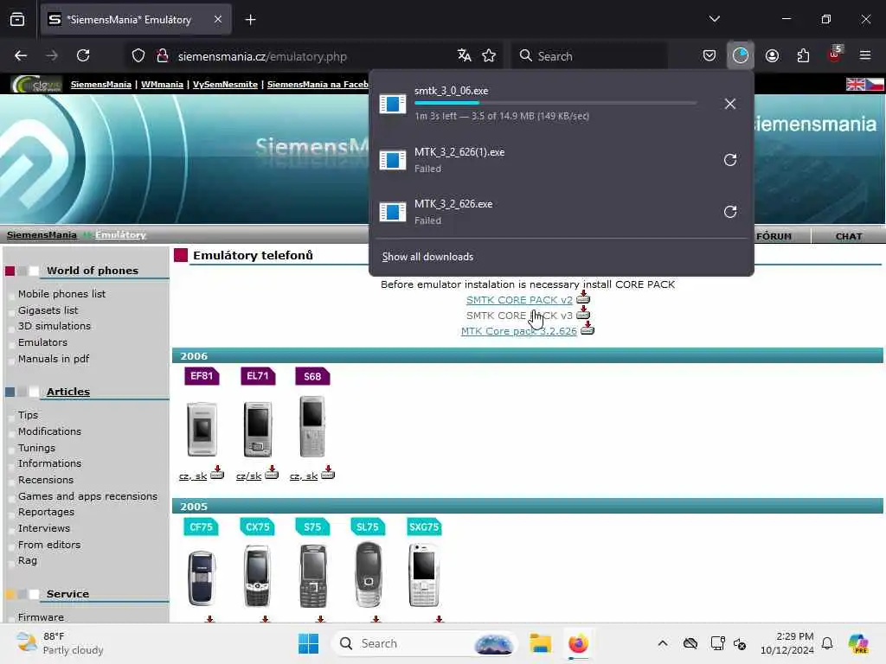
Task: Open the CHAT tab
Action: tap(848, 236)
